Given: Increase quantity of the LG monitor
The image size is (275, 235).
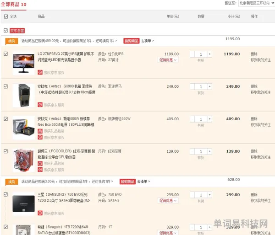Looking at the screenshot, I should (209, 54).
